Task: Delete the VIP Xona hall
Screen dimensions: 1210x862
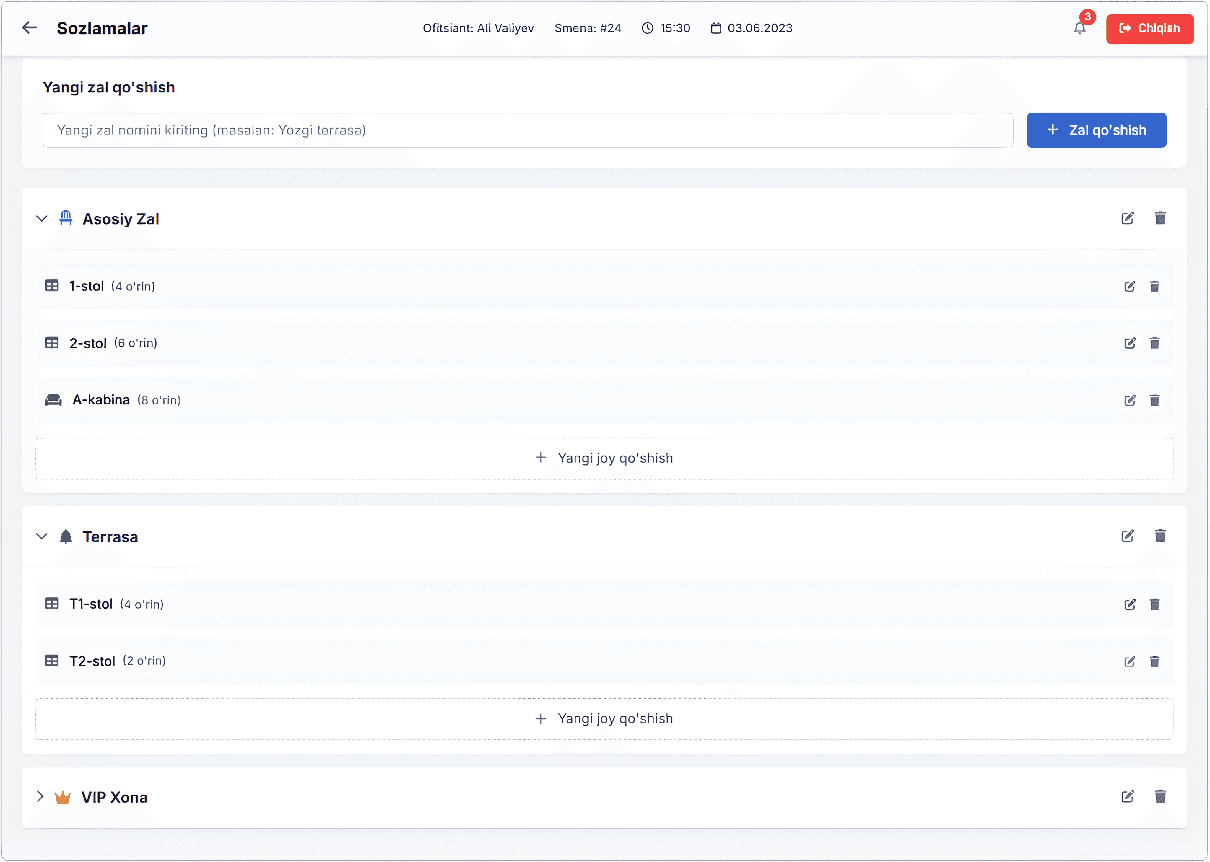Action: coord(1160,797)
